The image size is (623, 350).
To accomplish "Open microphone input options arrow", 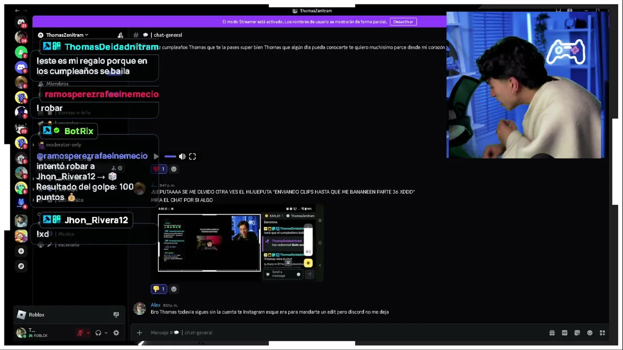I will (88, 333).
